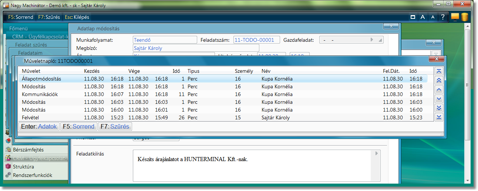Click the smaller A font size icon

point(432,17)
